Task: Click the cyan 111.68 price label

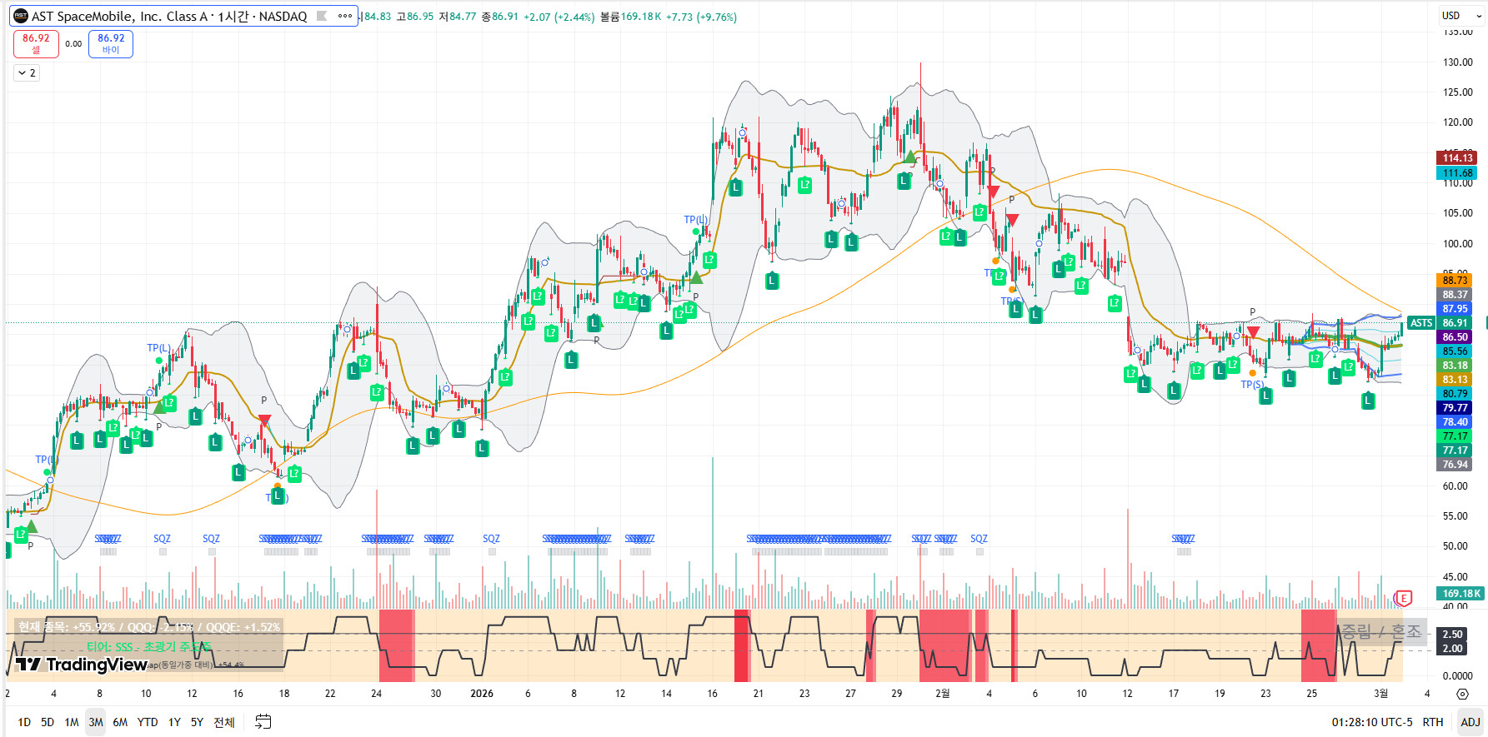Action: pyautogui.click(x=1457, y=173)
